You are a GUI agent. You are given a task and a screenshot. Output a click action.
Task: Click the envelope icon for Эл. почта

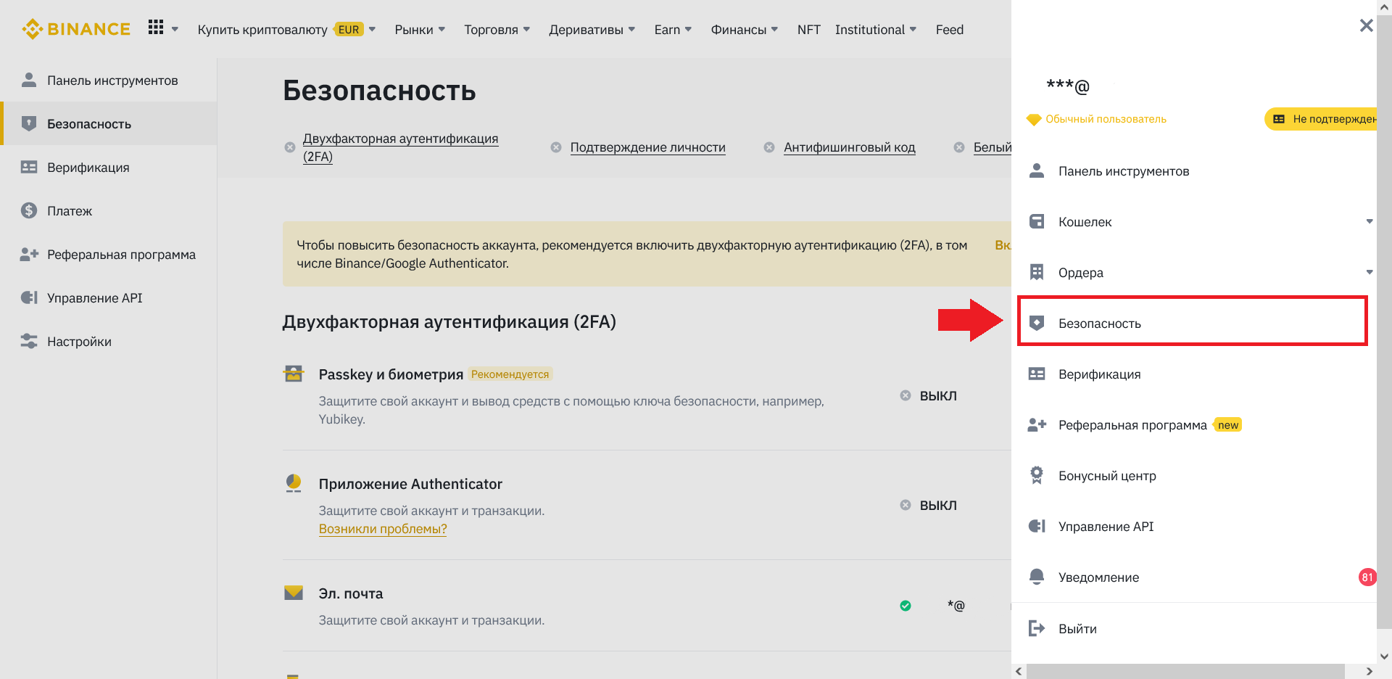click(294, 593)
